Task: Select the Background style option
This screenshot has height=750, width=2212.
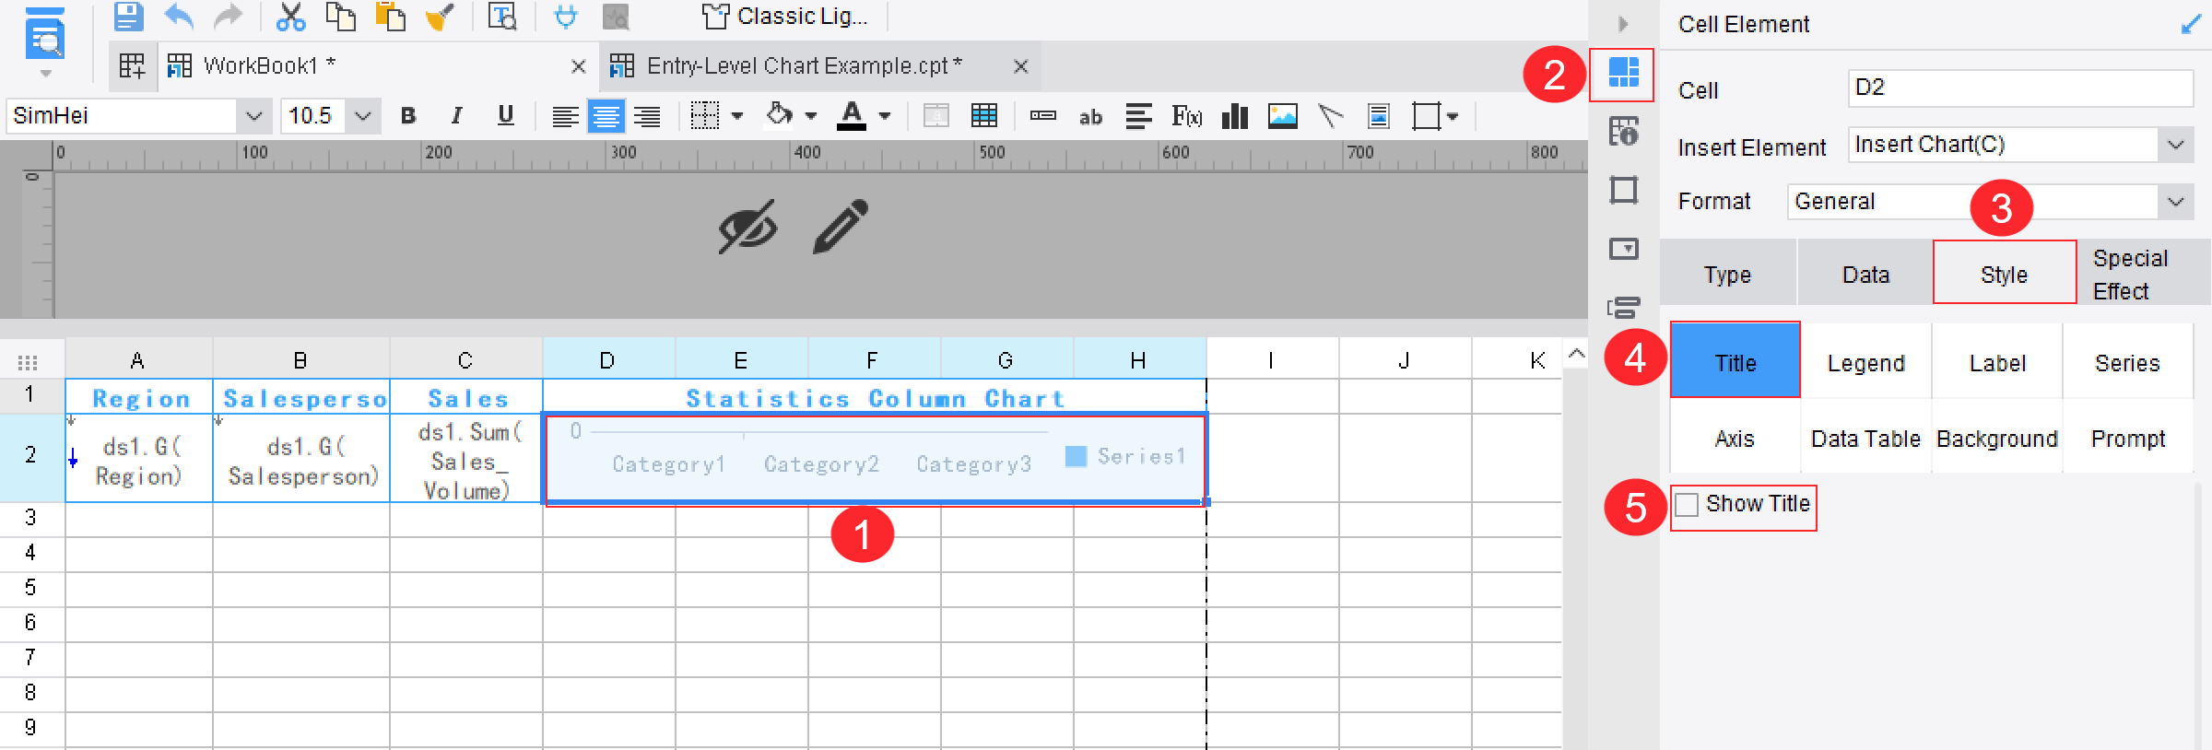Action: [1997, 439]
